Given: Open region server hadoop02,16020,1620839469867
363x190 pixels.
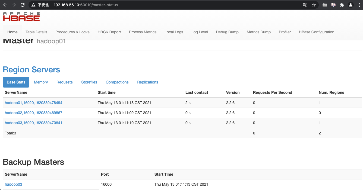Looking at the screenshot, I should coord(34,113).
